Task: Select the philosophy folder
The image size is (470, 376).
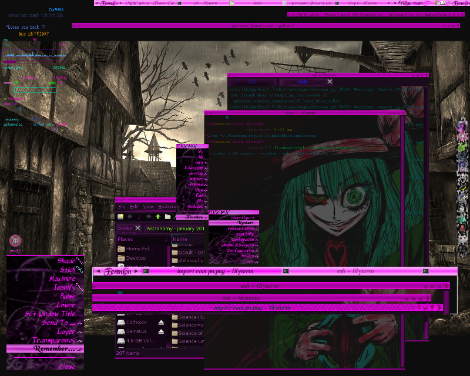Action: point(187,260)
